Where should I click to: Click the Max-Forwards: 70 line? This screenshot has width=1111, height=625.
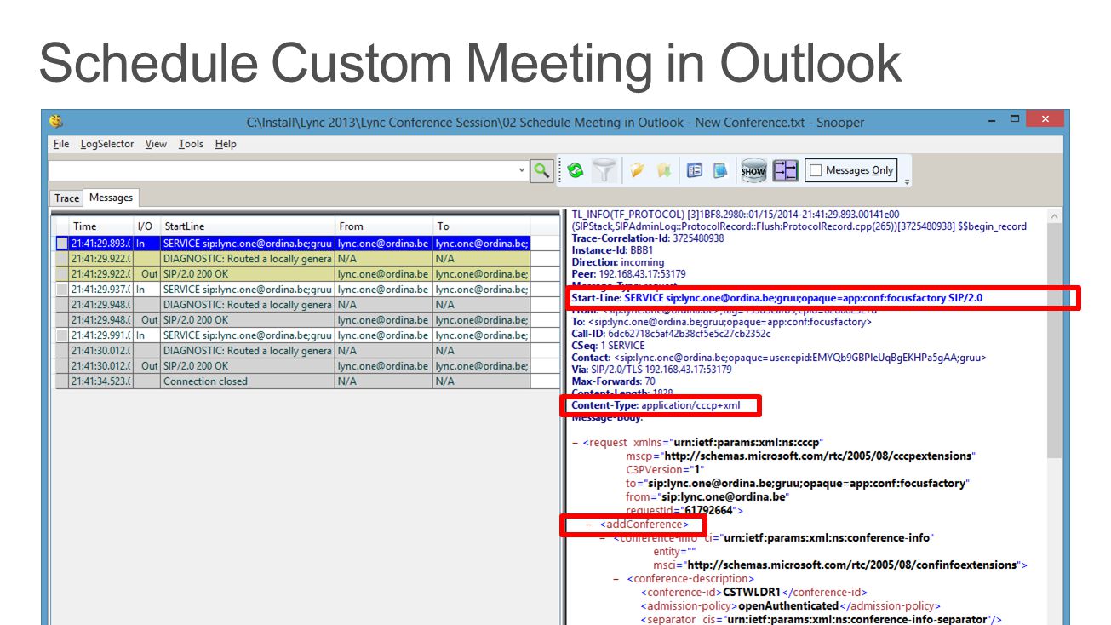[x=613, y=381]
